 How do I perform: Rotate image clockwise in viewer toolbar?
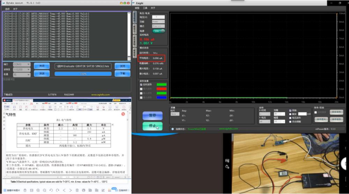pyautogui.click(x=57, y=190)
